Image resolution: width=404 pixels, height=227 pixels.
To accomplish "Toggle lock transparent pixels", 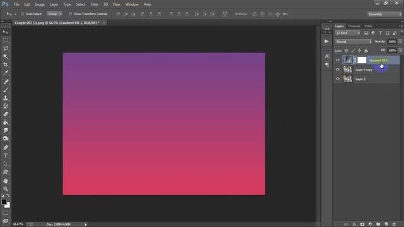I will pos(347,50).
